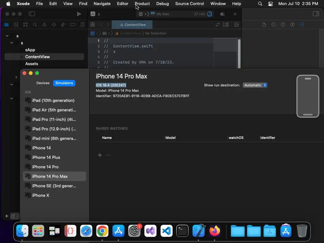Screen dimensions: 324x243
Task: Select iPhone SE (3rd generation) simulator
Action: (x=54, y=186)
